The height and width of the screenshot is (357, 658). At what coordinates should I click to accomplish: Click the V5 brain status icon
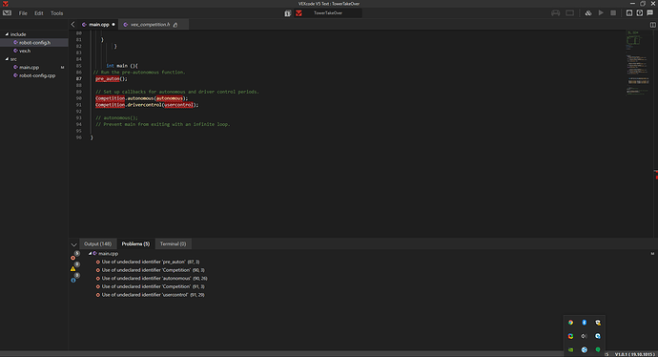[x=570, y=13]
